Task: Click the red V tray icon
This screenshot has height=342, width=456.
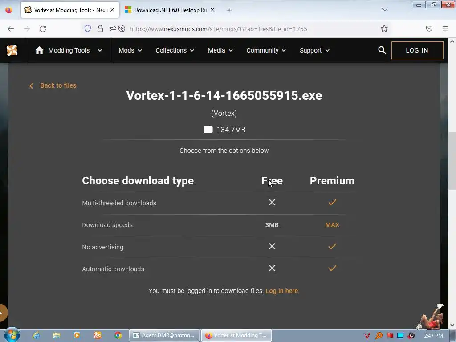Action: pyautogui.click(x=367, y=336)
